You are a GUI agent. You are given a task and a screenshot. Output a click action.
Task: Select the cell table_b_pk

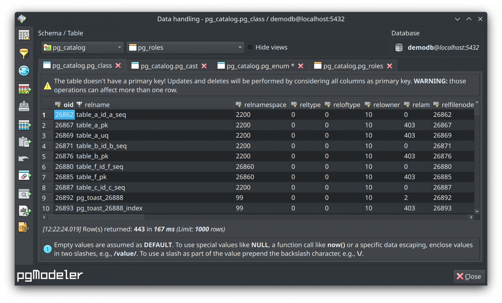pyautogui.click(x=154, y=156)
